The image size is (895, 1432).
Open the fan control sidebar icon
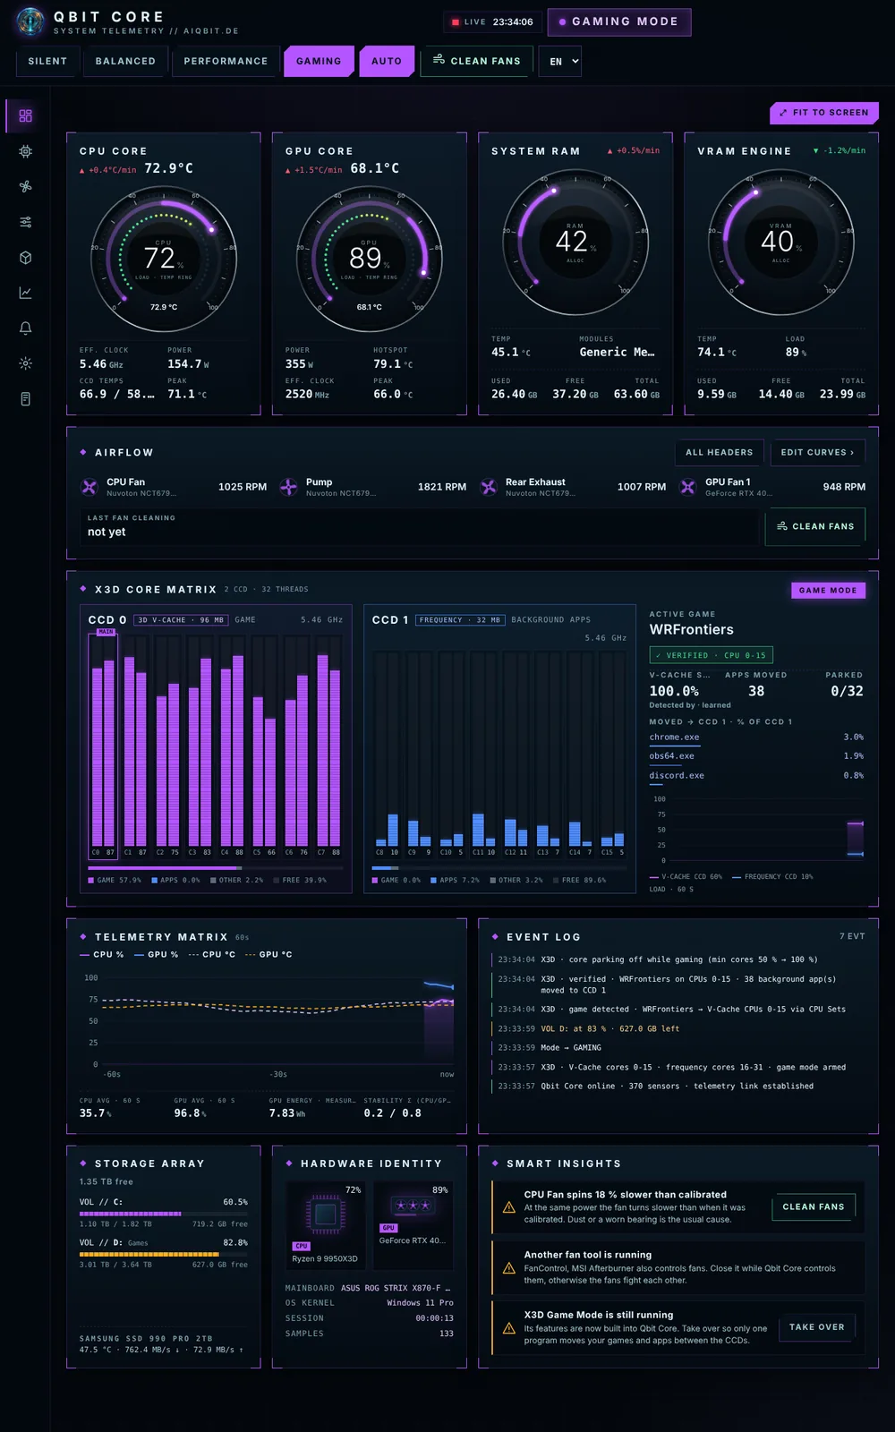click(x=25, y=186)
